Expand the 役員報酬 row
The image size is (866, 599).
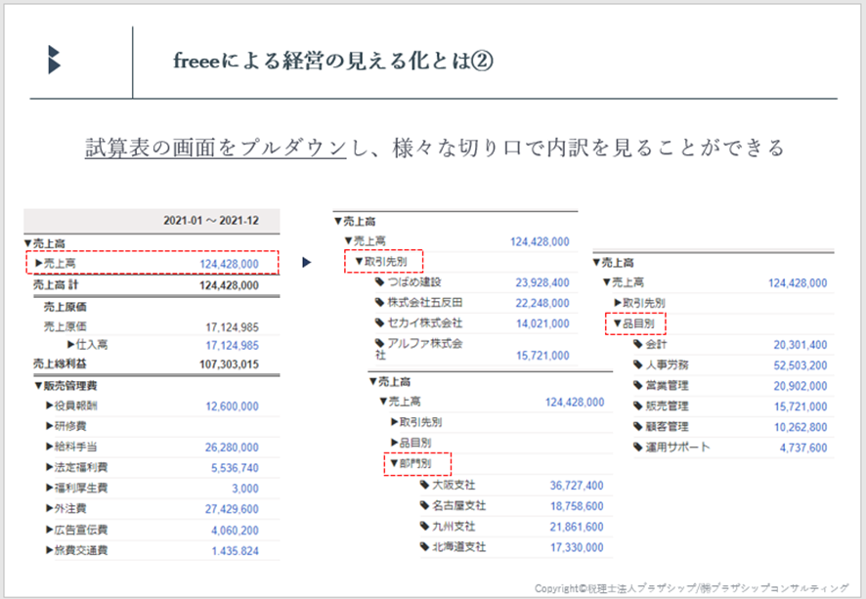(50, 406)
